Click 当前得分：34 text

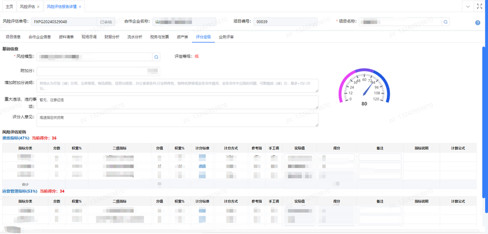pyautogui.click(x=52, y=191)
